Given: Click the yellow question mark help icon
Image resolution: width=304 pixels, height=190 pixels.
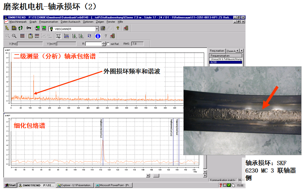Looking at the screenshot, I should [x=118, y=28].
